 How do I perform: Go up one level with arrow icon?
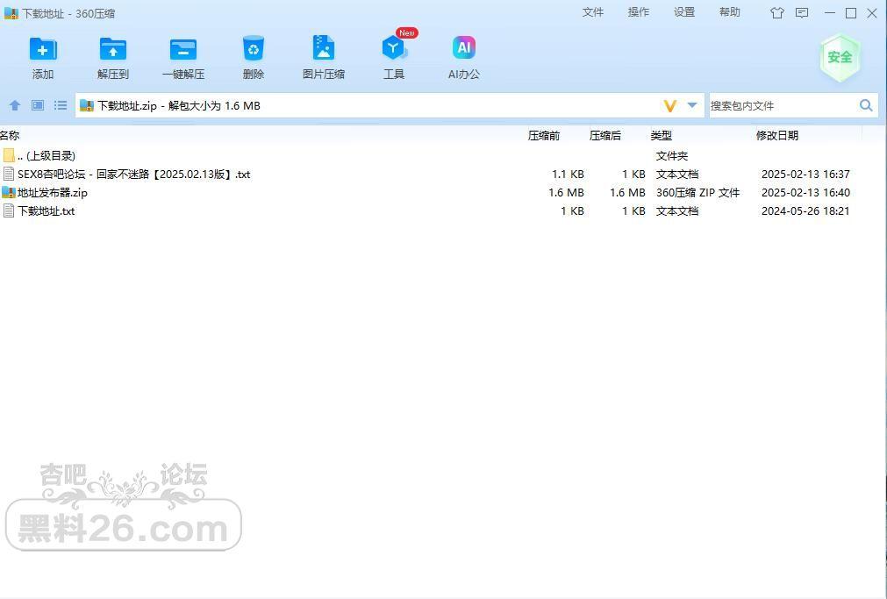pos(15,105)
